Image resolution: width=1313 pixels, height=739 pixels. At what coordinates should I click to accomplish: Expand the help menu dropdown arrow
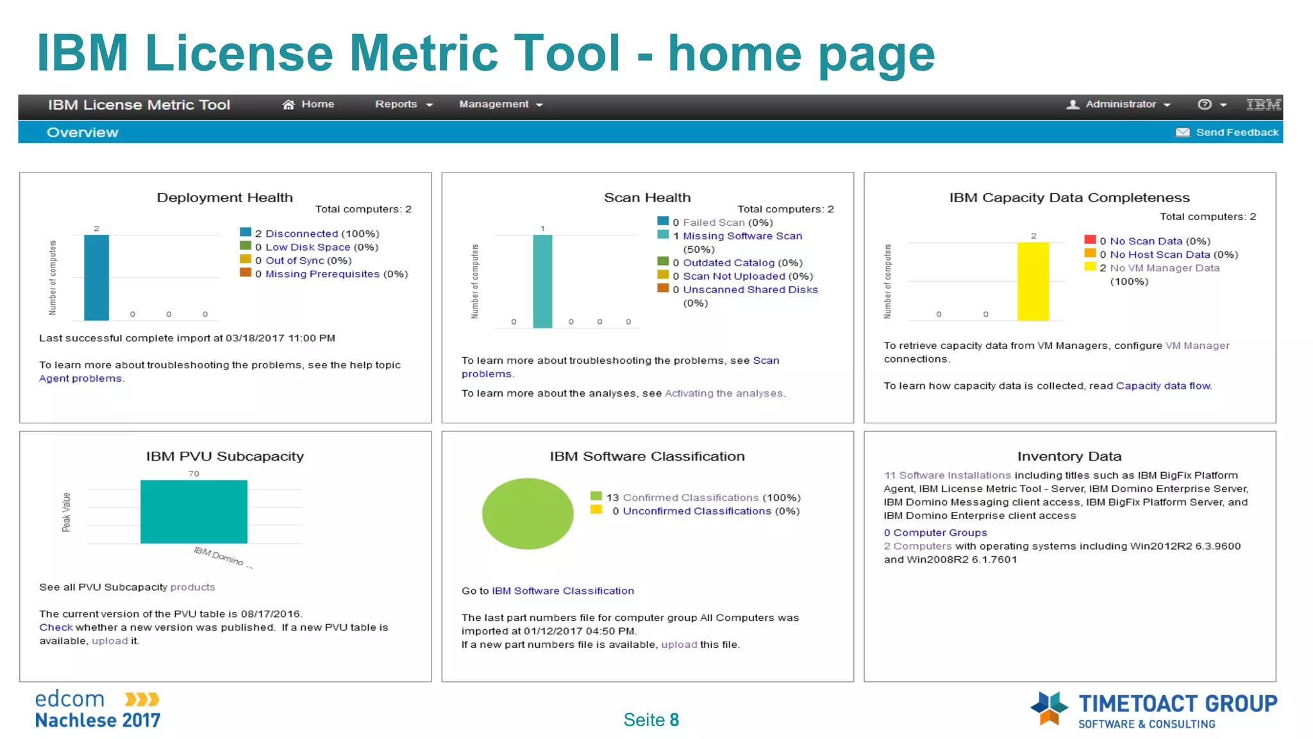1223,105
